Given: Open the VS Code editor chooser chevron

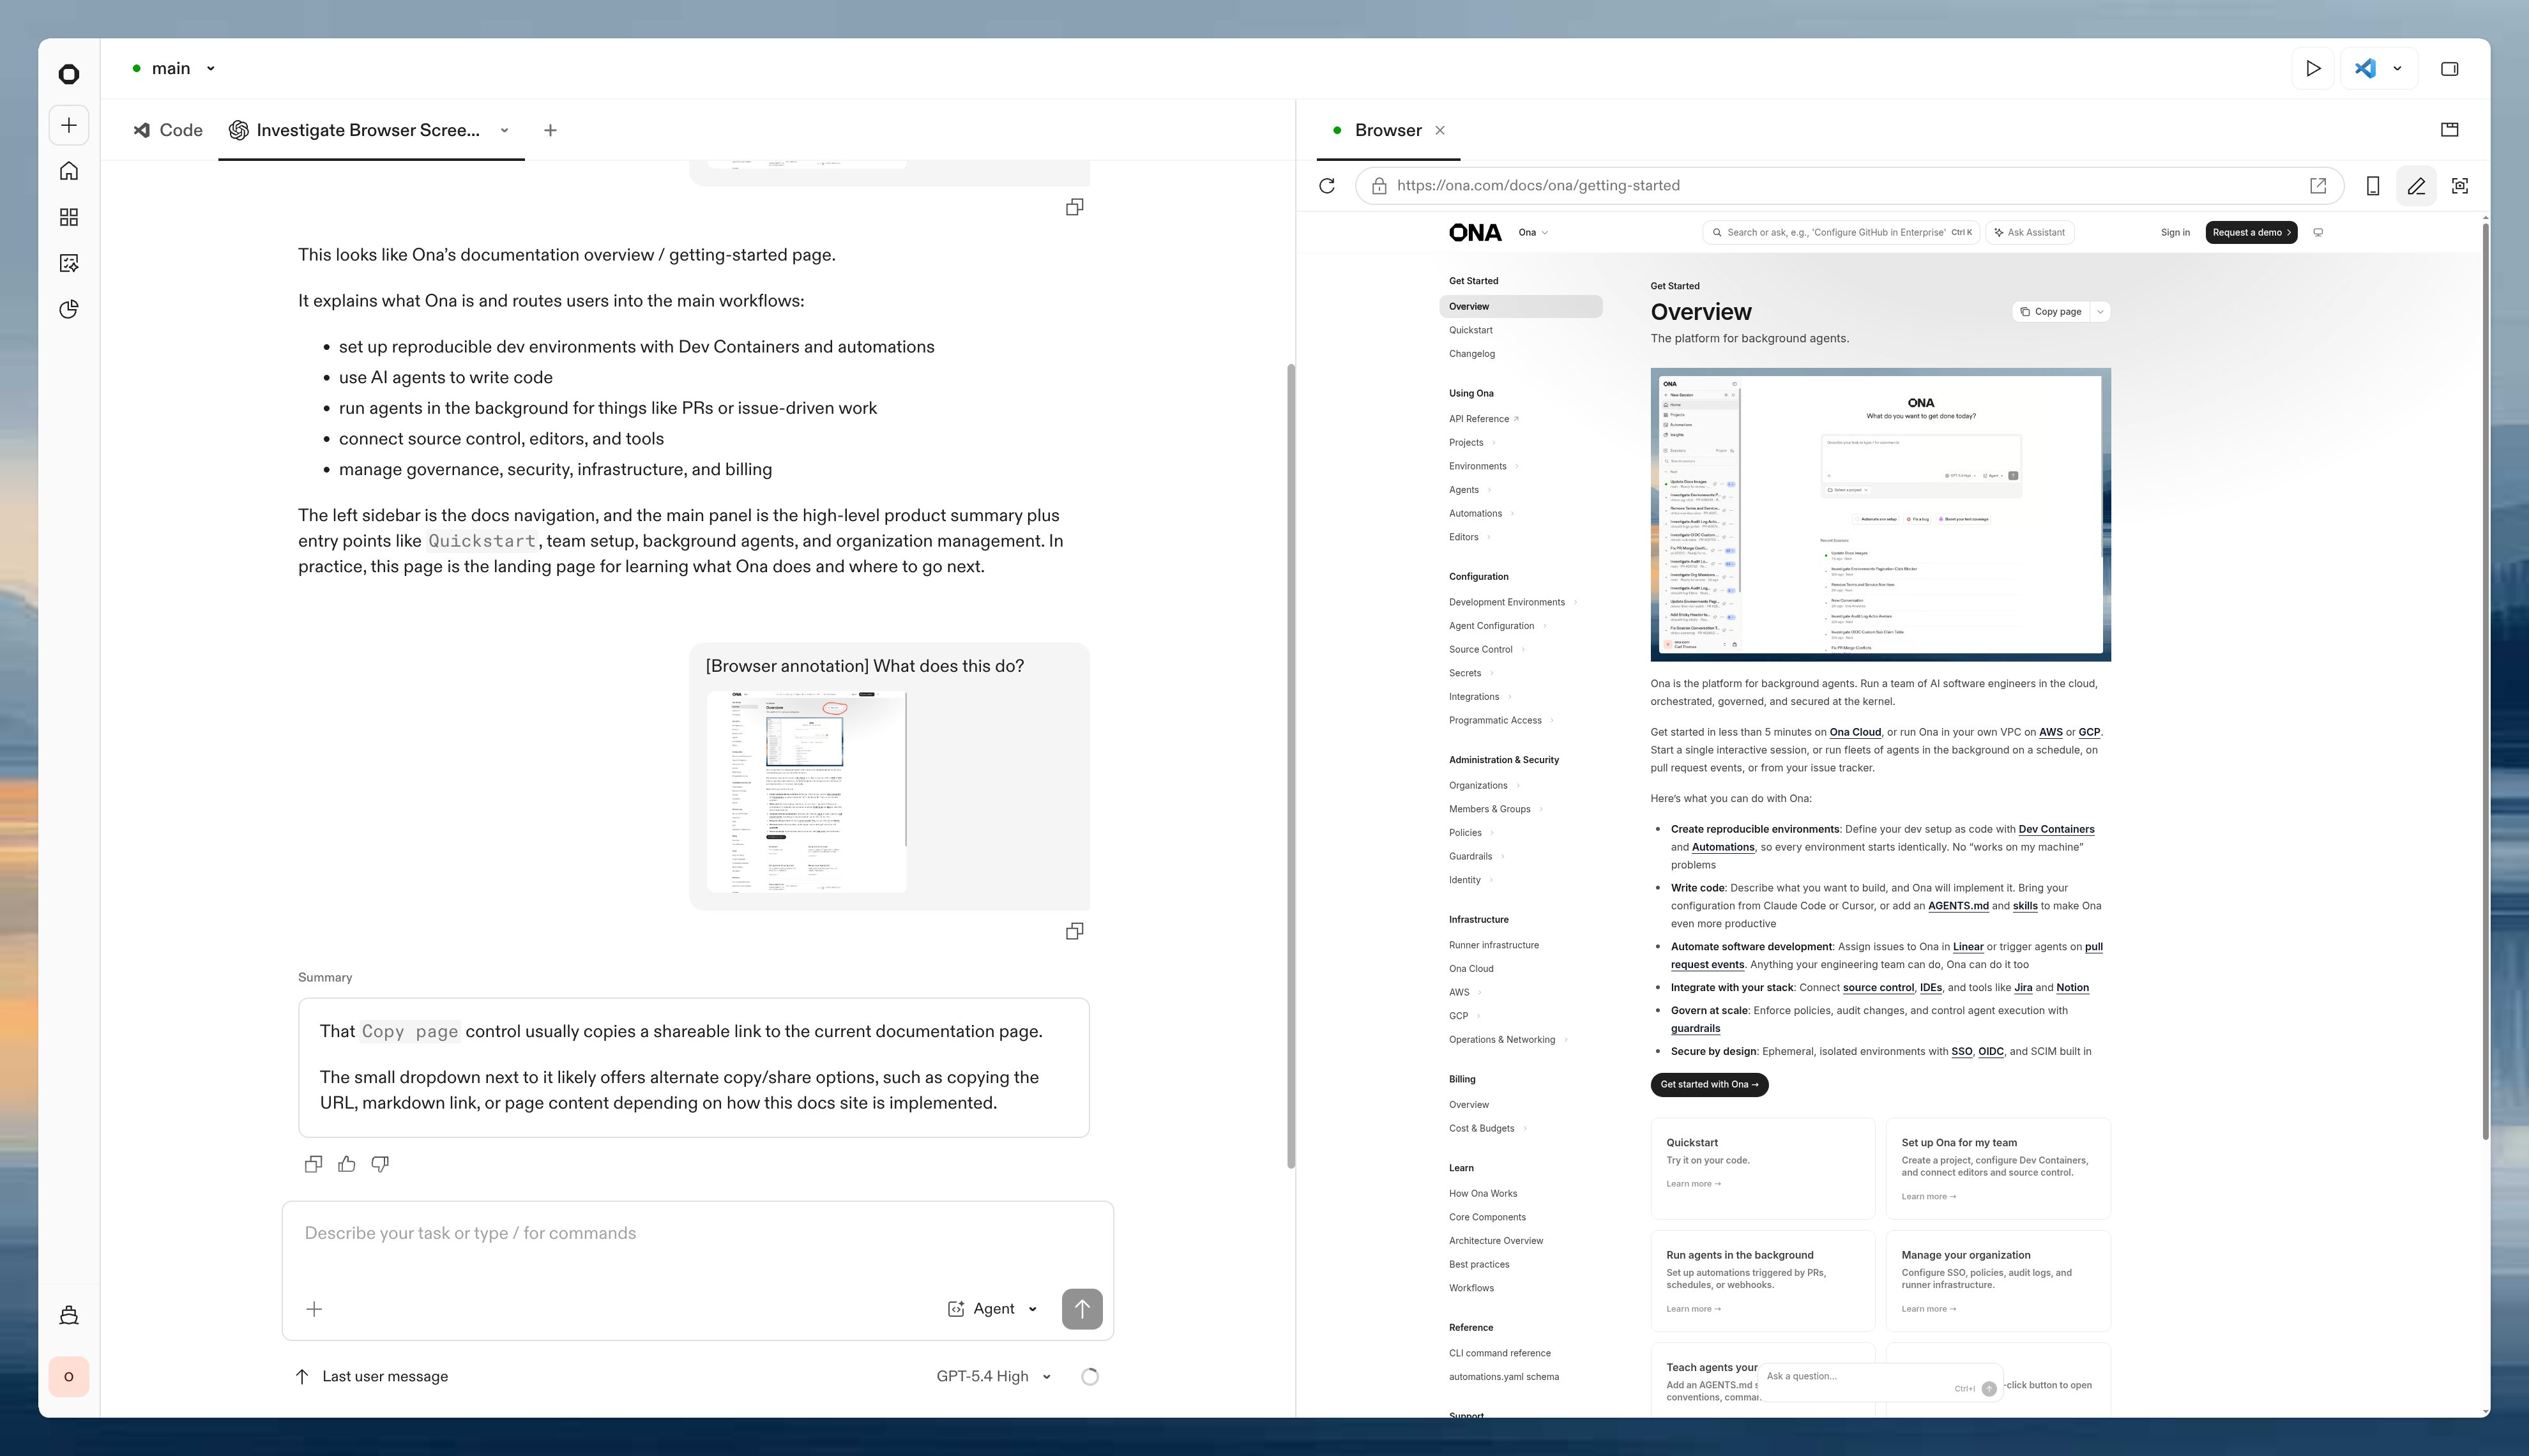Looking at the screenshot, I should click(x=2397, y=69).
